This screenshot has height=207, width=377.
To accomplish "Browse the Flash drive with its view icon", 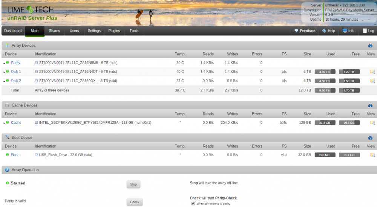I will tap(372, 155).
